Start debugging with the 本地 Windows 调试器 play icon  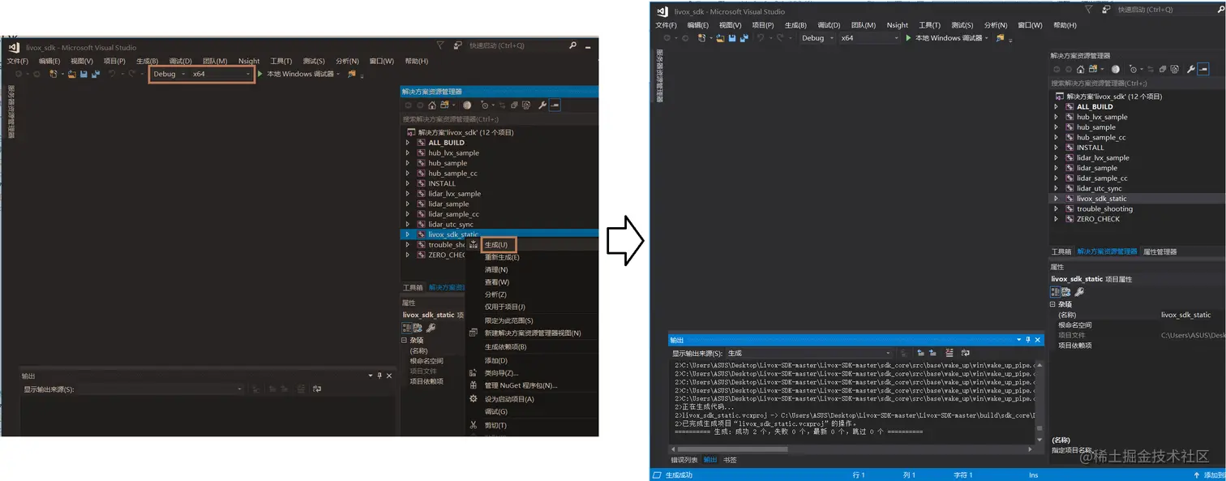tap(909, 37)
